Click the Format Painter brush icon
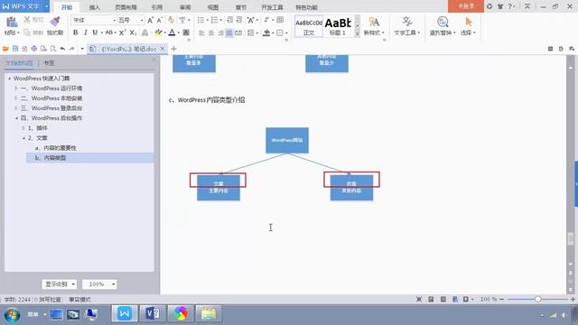The height and width of the screenshot is (325, 578). point(55,22)
